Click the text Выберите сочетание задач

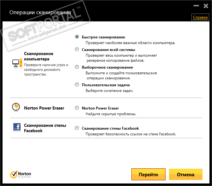click(x=110, y=91)
